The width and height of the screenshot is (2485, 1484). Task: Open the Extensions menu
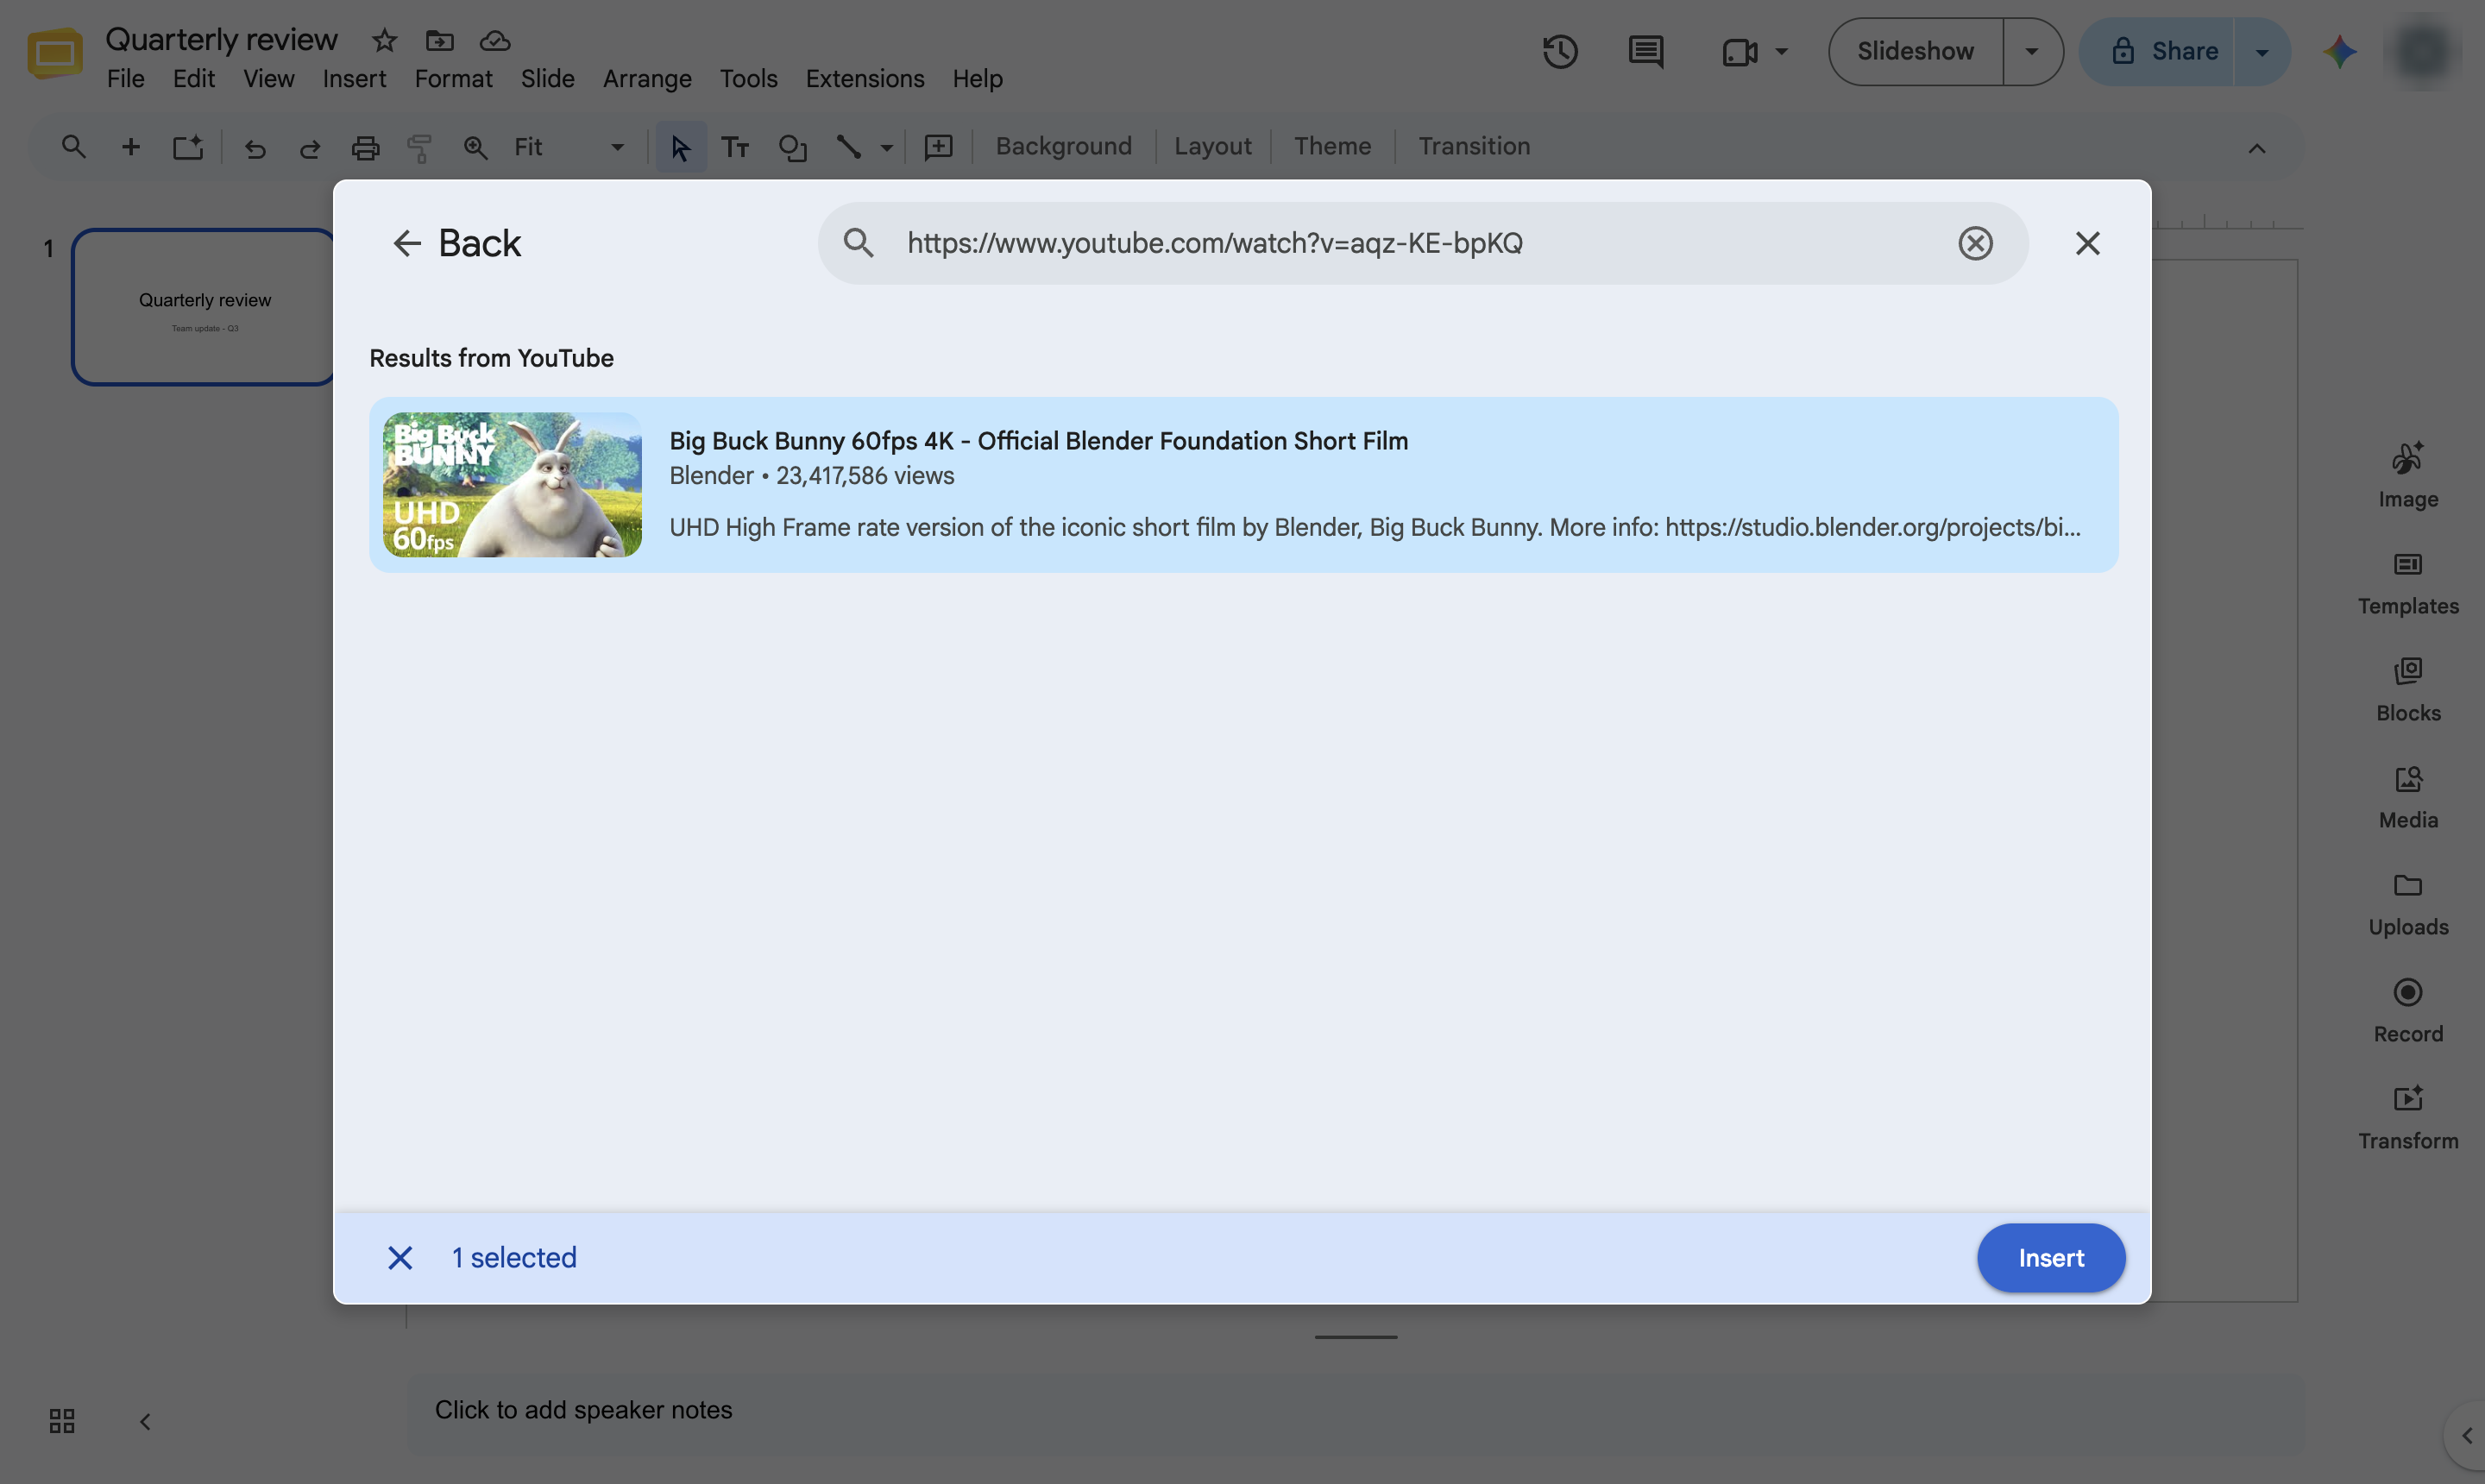[x=865, y=78]
